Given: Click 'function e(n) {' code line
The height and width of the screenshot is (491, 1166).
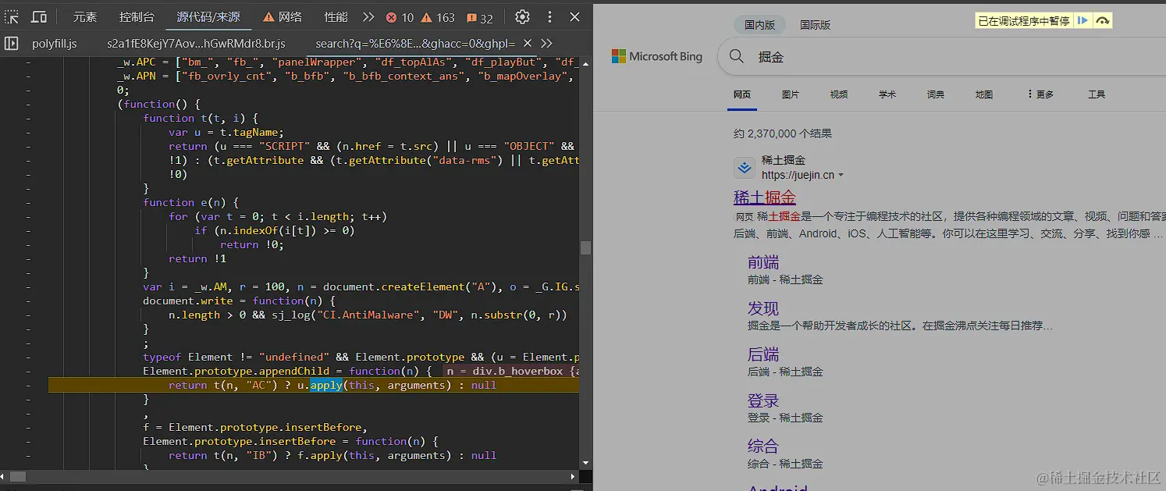Looking at the screenshot, I should 191,202.
